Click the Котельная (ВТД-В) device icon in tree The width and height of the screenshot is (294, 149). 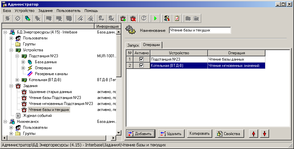[24, 80]
